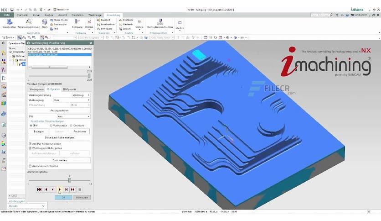Select the Werkzeuge radio button
Viewport: 381px width, 221px height.
coord(51,126)
